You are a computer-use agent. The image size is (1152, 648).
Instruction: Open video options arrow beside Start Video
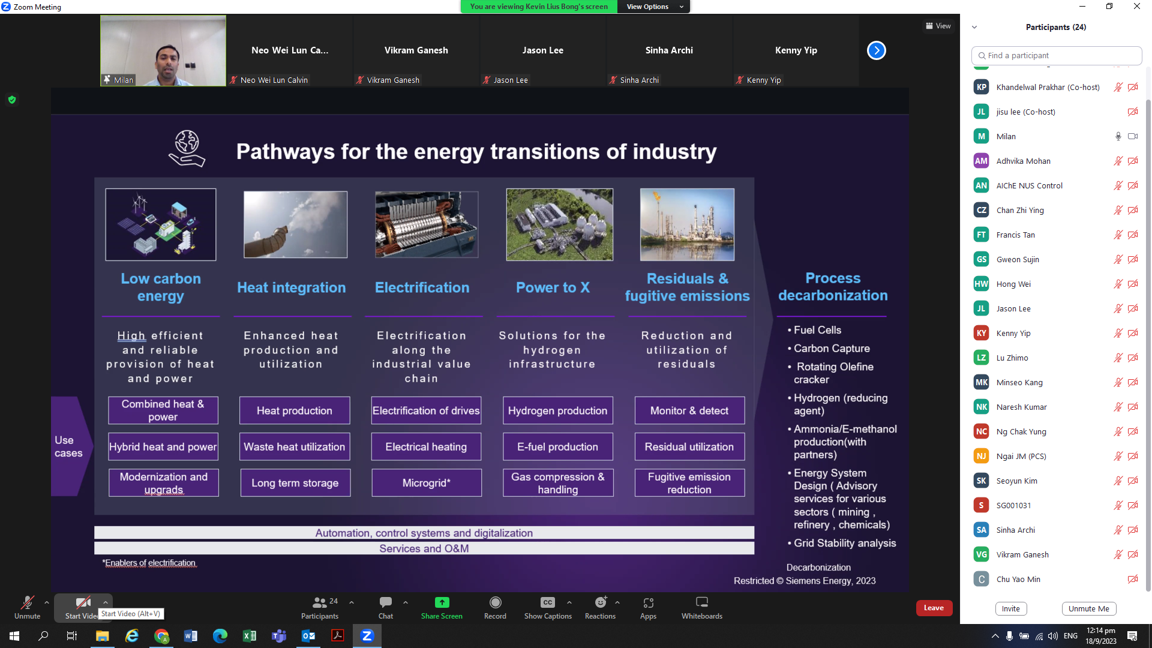pos(106,602)
